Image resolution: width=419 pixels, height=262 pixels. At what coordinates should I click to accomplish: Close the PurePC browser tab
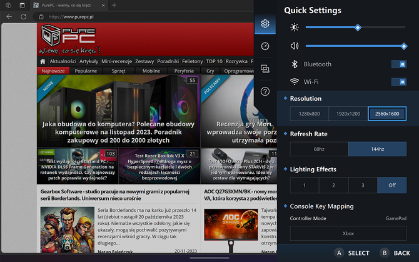click(103, 6)
